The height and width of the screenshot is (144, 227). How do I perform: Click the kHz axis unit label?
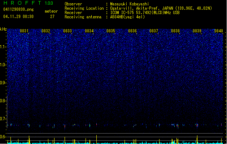(x=3, y=29)
